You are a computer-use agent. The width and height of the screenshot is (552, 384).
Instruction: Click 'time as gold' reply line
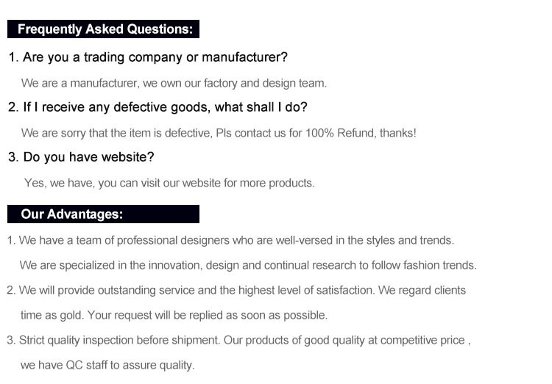[174, 315]
